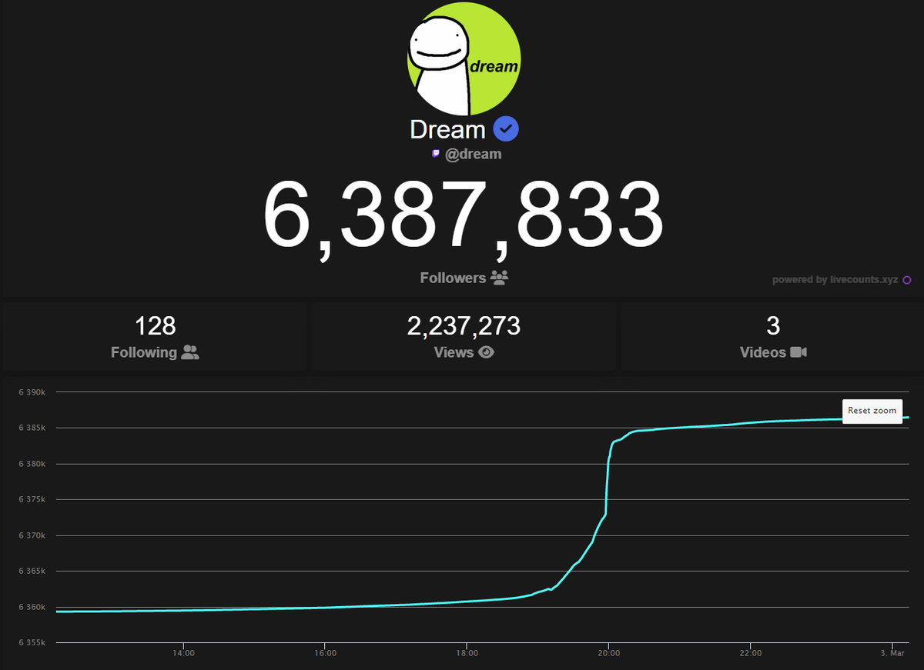
Task: Click the 20:00 time axis label
Action: click(608, 654)
